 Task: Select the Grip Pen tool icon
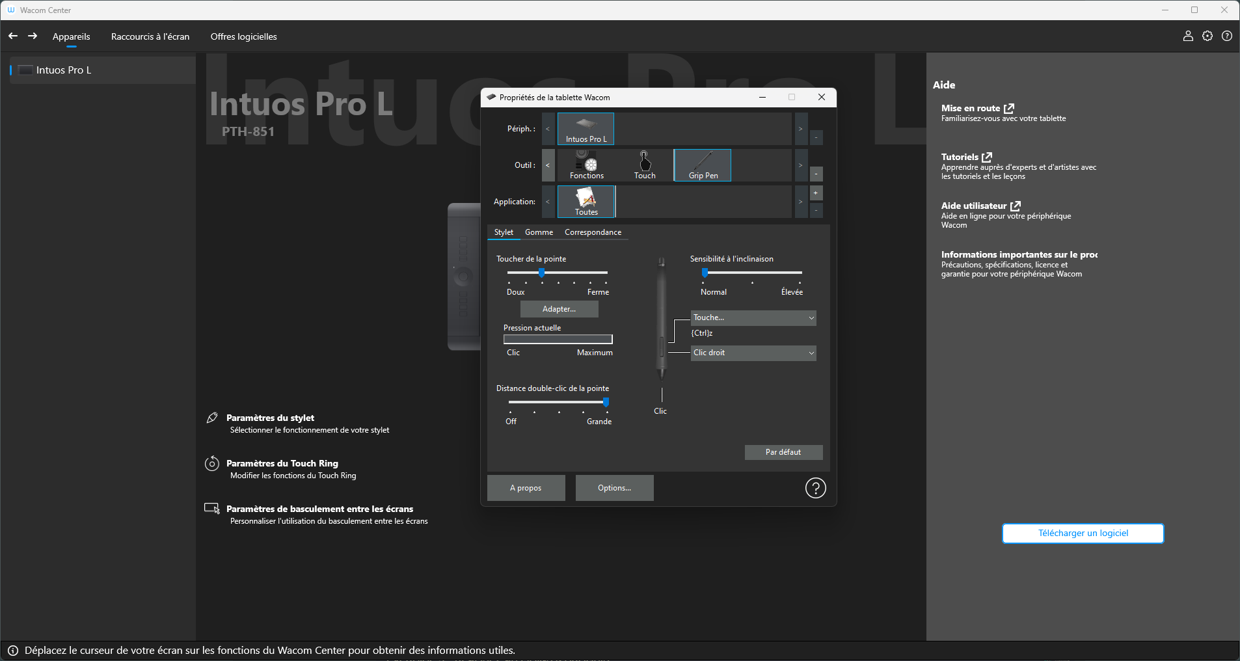[x=701, y=165]
